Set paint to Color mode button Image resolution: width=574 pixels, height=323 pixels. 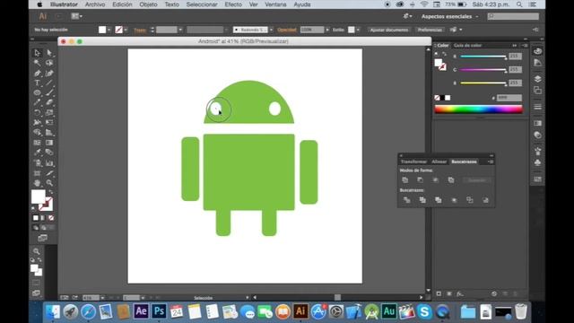36,218
